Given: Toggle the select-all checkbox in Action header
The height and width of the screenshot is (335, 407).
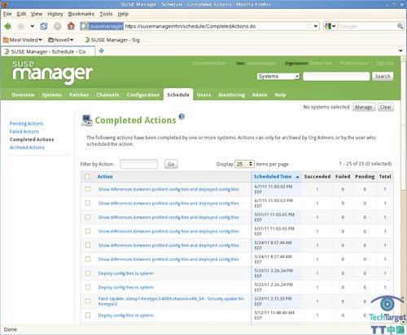Looking at the screenshot, I should click(x=87, y=177).
